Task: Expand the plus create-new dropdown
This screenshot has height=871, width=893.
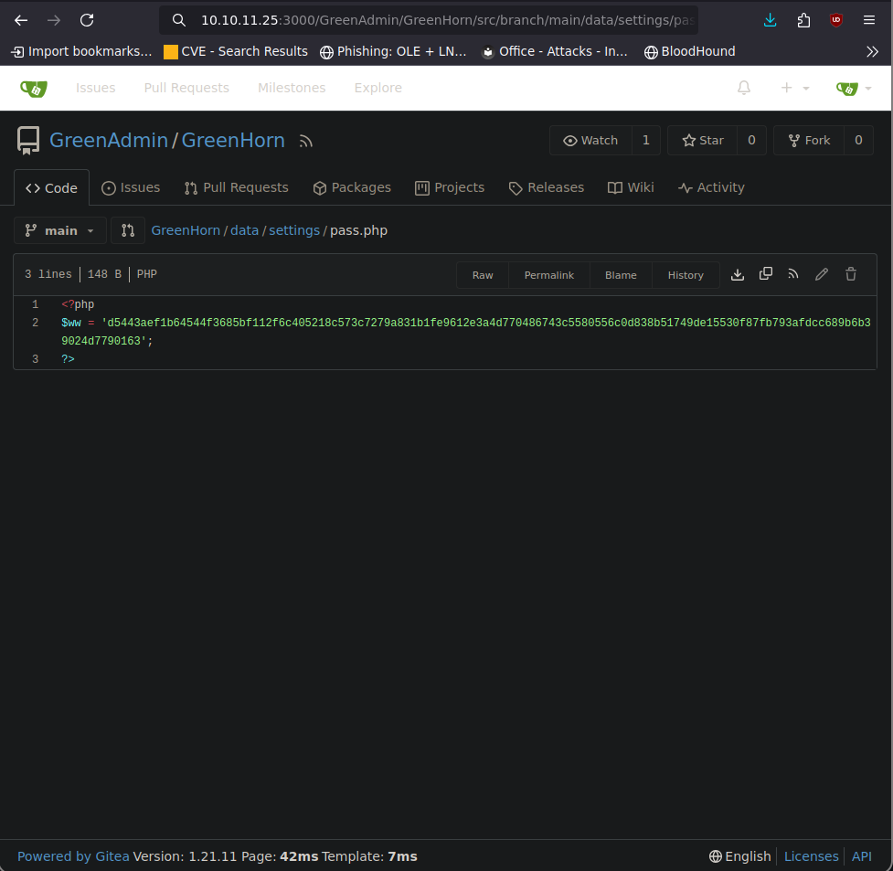Action: [794, 88]
